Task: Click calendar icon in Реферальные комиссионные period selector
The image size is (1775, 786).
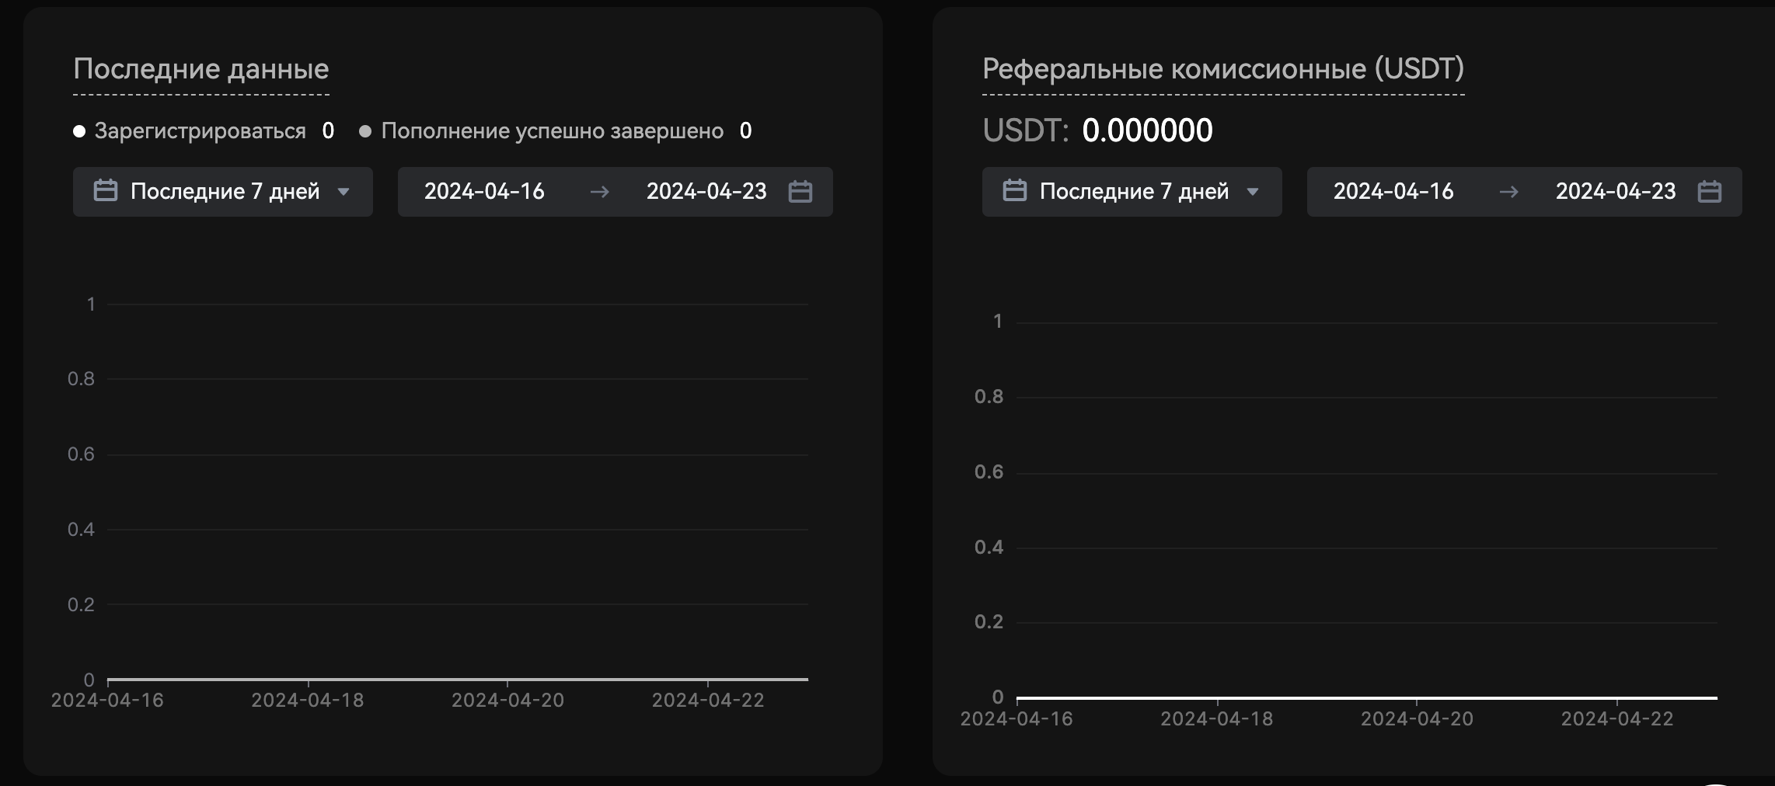Action: pyautogui.click(x=1015, y=191)
